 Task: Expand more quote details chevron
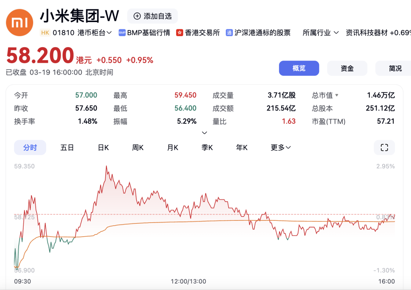pyautogui.click(x=204, y=133)
